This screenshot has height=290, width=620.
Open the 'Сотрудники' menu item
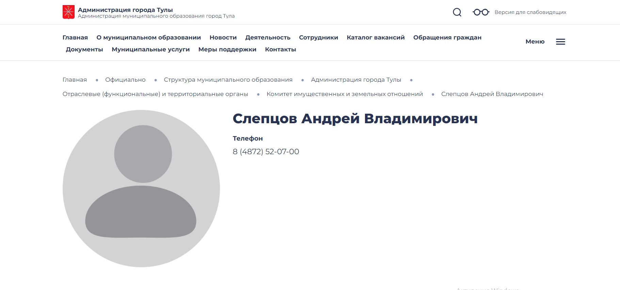click(318, 37)
